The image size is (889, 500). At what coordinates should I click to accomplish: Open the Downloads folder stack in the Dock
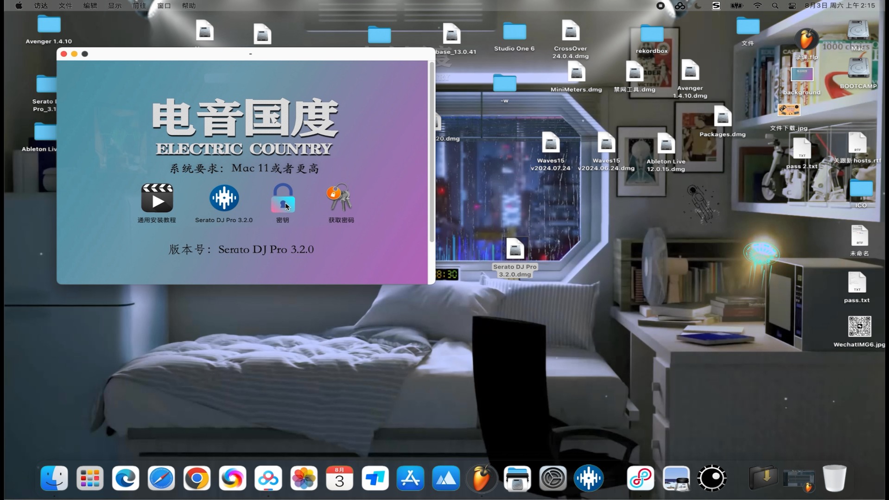[763, 477]
